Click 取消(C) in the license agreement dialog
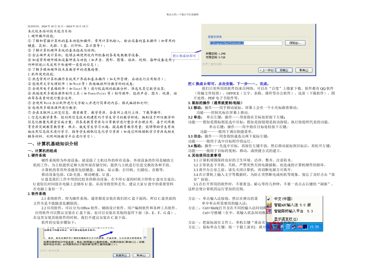 click(x=141, y=255)
